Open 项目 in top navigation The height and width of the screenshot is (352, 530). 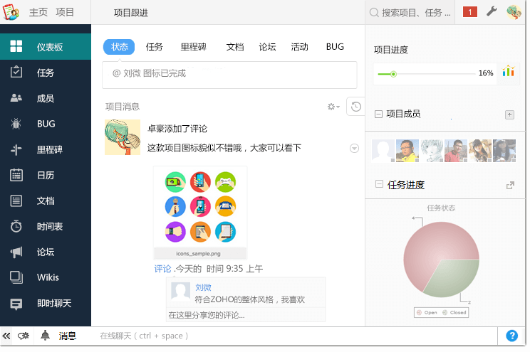[x=65, y=12]
